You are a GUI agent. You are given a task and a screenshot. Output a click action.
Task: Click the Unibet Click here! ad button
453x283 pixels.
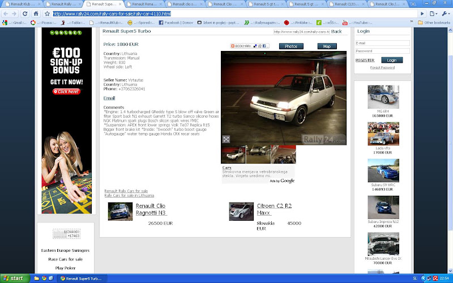coord(66,92)
